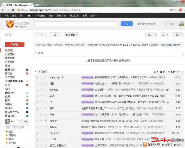This screenshot has width=185, height=148.
Task: Click the 为什么会显示该广告 link
Action: [171, 45]
